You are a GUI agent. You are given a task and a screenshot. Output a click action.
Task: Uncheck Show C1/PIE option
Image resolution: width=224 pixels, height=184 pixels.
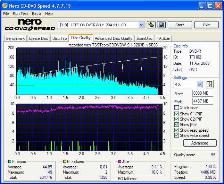click(177, 114)
